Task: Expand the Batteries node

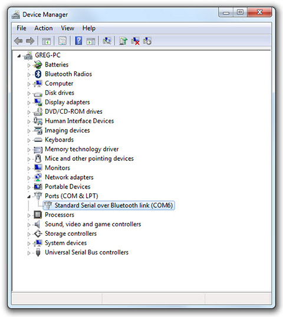Action: [x=29, y=65]
